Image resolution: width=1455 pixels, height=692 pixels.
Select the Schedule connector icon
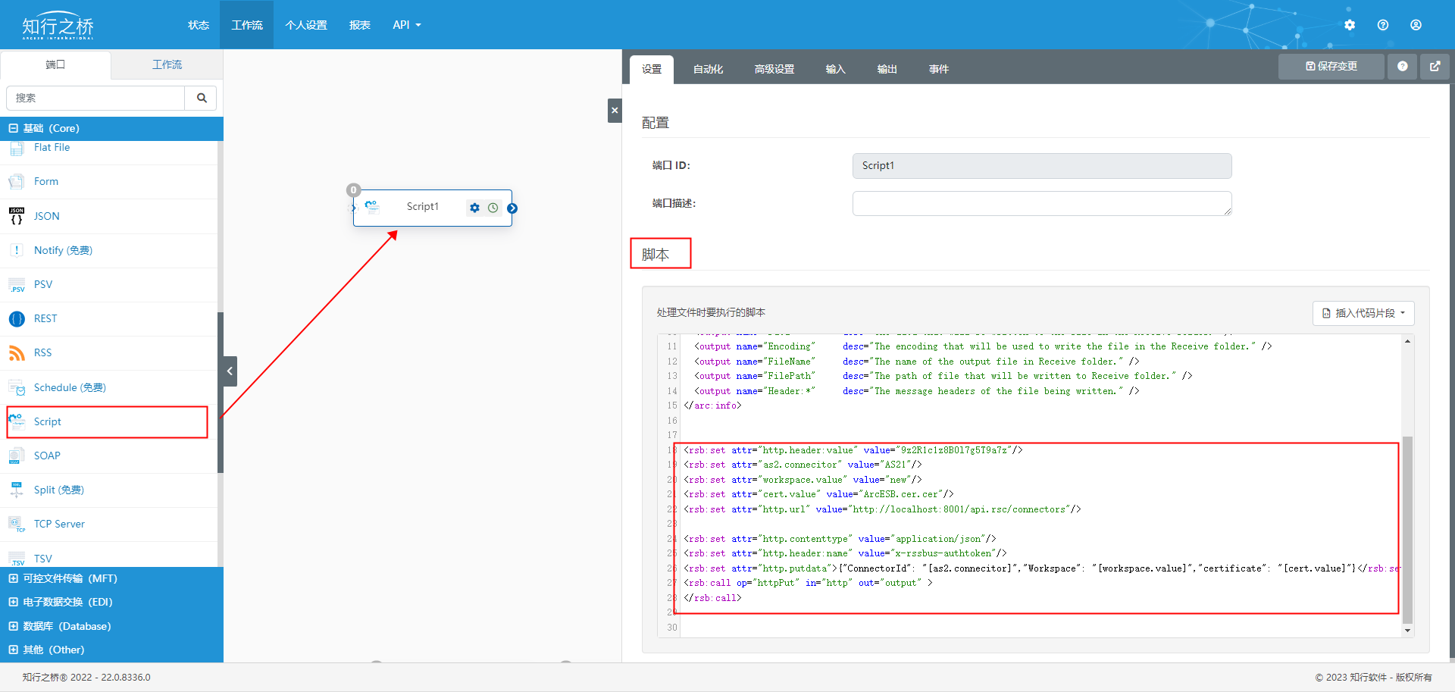point(17,387)
